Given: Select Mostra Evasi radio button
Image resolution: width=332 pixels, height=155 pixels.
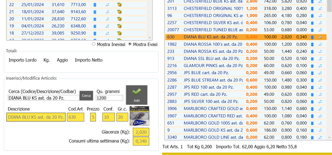Looking at the screenshot, I should point(130,44).
